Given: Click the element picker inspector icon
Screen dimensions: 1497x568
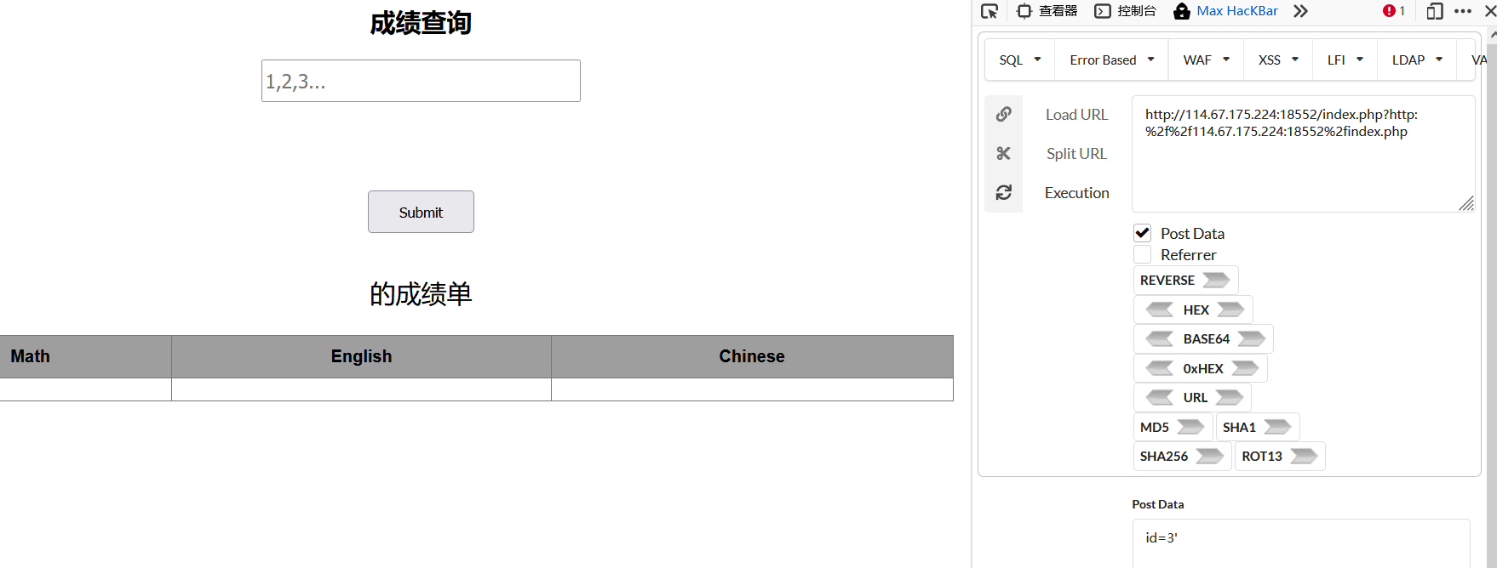Looking at the screenshot, I should (x=989, y=11).
